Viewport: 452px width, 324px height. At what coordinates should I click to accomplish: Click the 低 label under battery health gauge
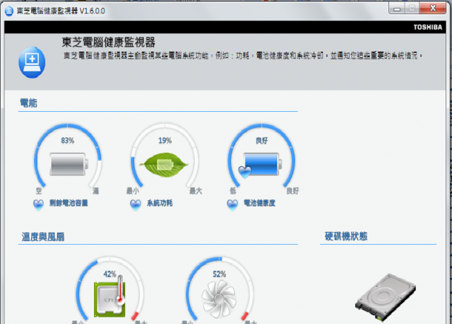pos(233,191)
